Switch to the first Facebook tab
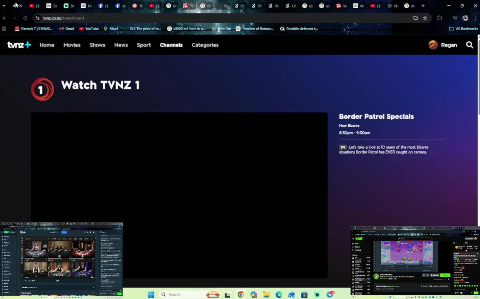This screenshot has height=299, width=480. 103,6
